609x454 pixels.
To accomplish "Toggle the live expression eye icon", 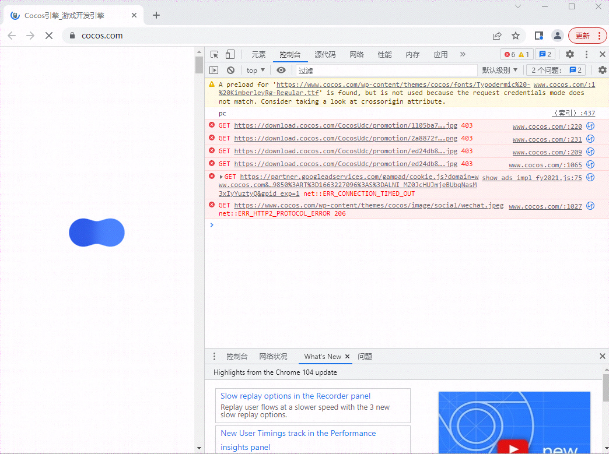I will click(x=281, y=71).
